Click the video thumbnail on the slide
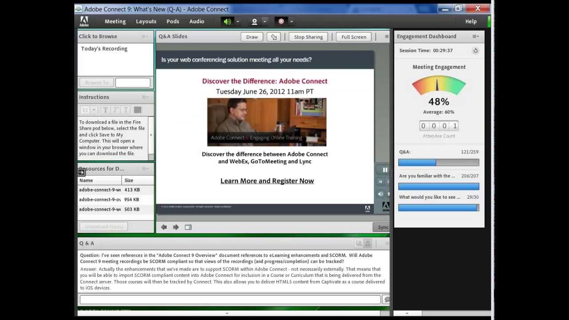The height and width of the screenshot is (320, 569). 267,122
